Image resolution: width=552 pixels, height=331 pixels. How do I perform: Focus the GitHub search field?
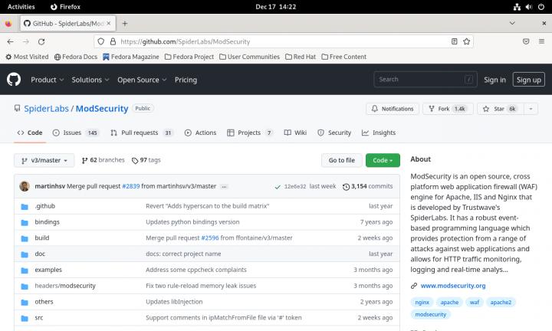point(426,79)
